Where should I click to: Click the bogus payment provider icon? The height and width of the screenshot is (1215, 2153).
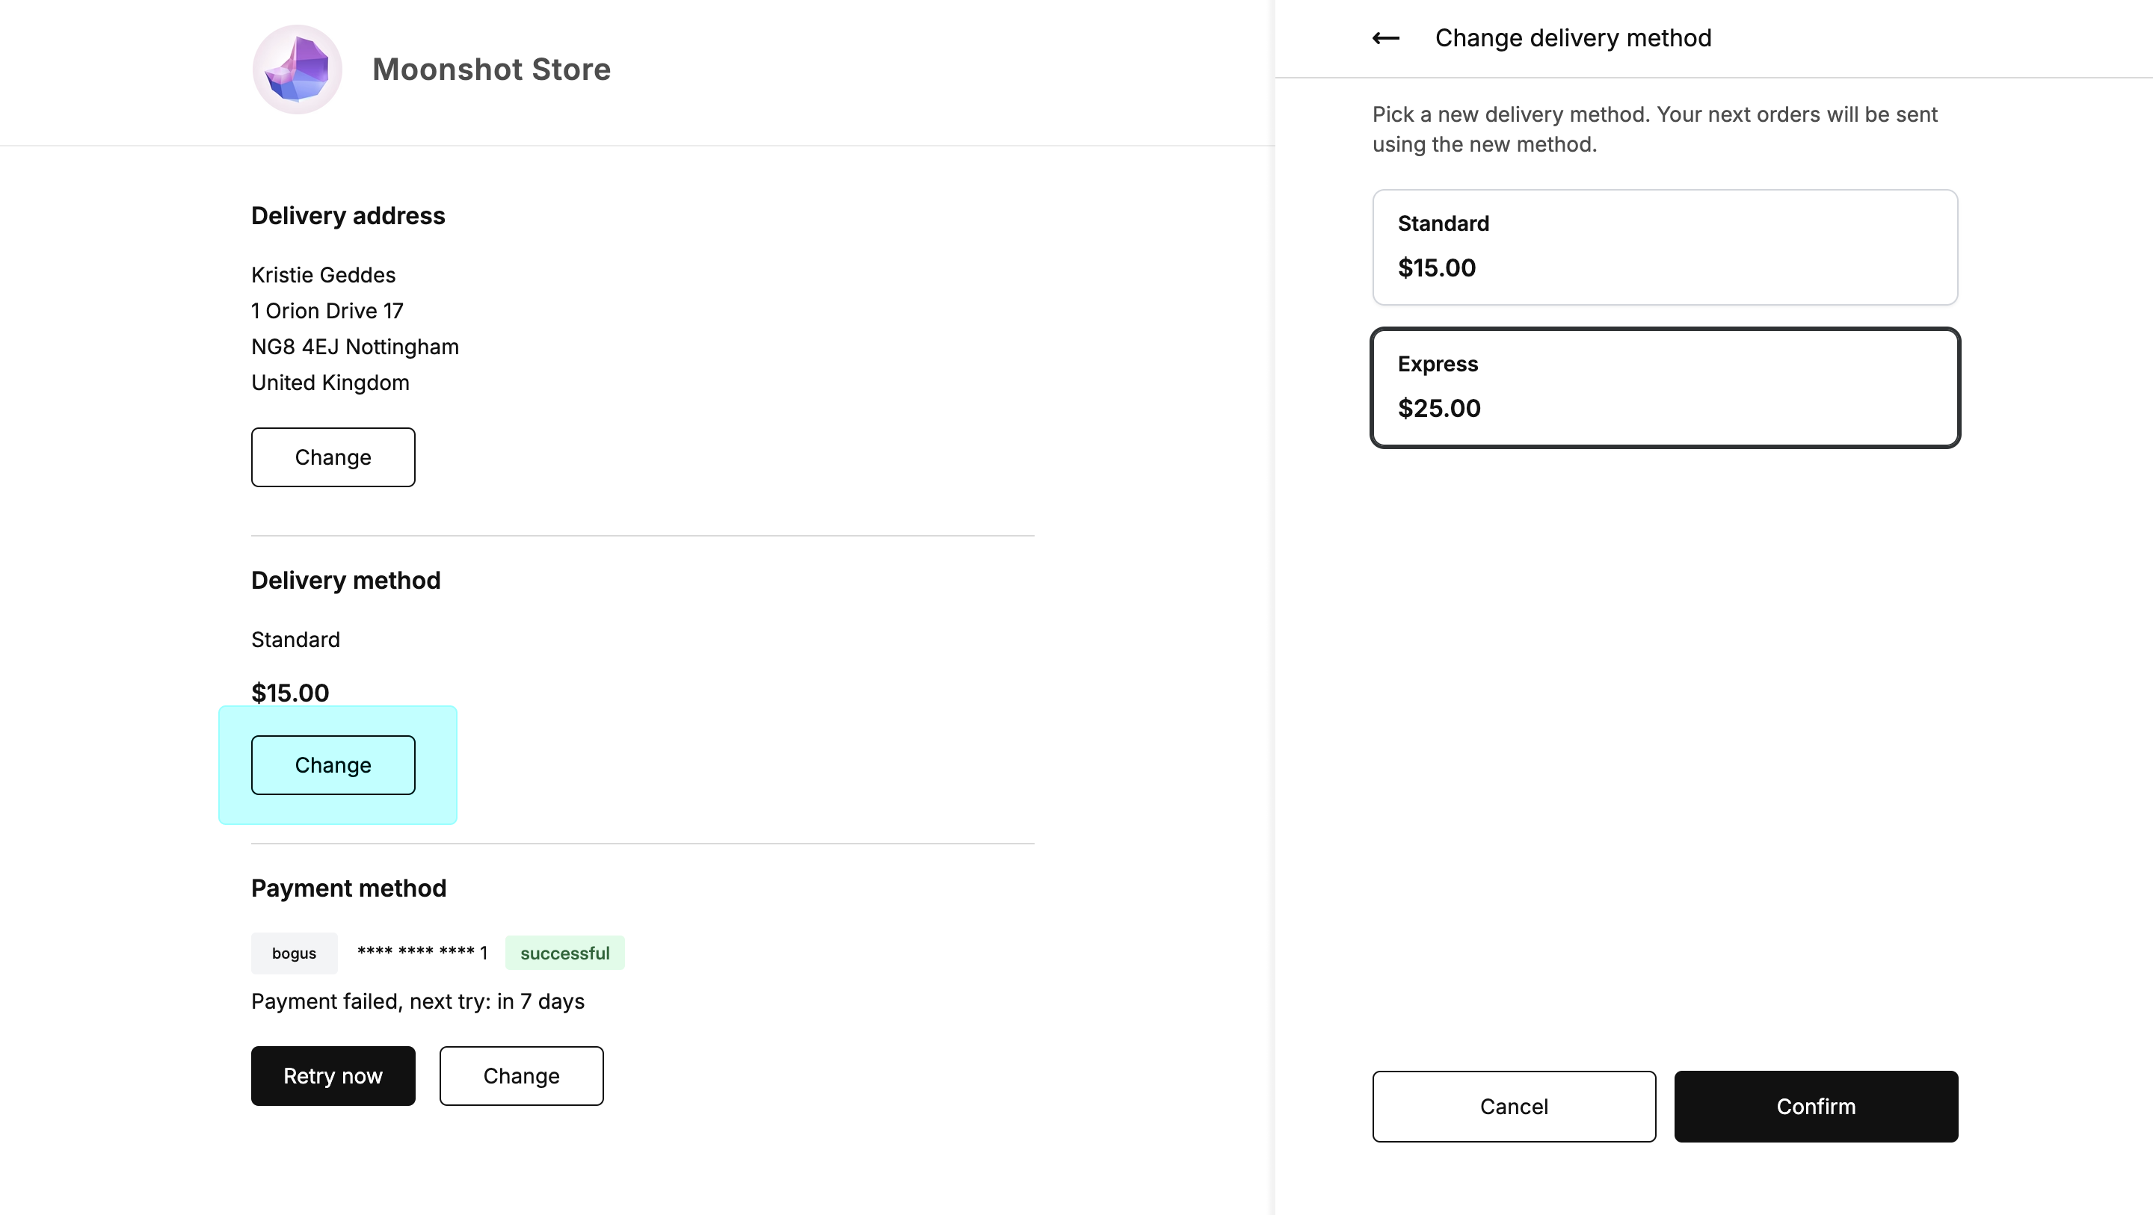pos(293,952)
